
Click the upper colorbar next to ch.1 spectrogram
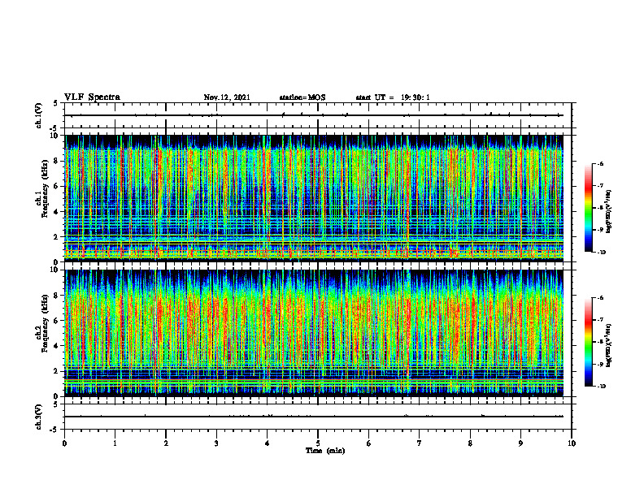588,208
